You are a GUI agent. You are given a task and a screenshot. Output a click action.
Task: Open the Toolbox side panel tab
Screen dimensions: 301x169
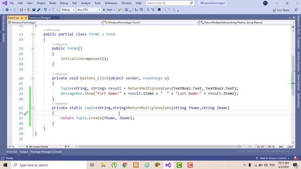(x=3, y=38)
